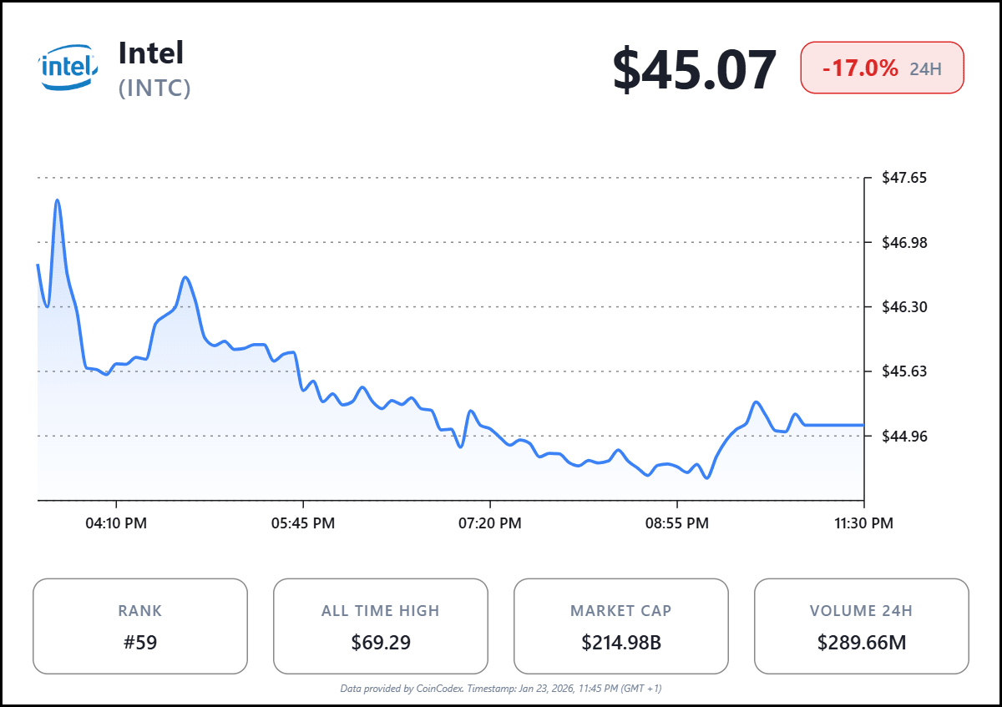Viewport: 1002px width, 707px height.
Task: Click the 07:20 PM time marker
Action: [x=489, y=523]
